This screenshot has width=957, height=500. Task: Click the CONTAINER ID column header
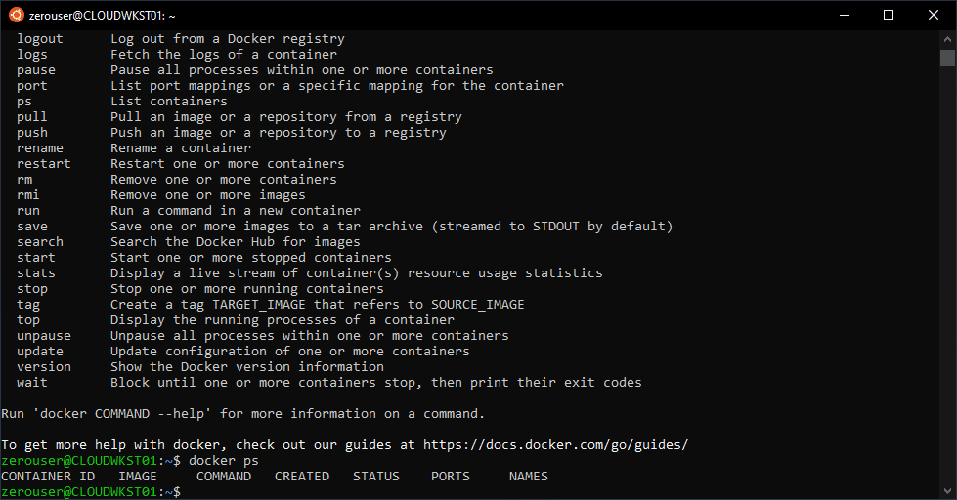click(48, 477)
